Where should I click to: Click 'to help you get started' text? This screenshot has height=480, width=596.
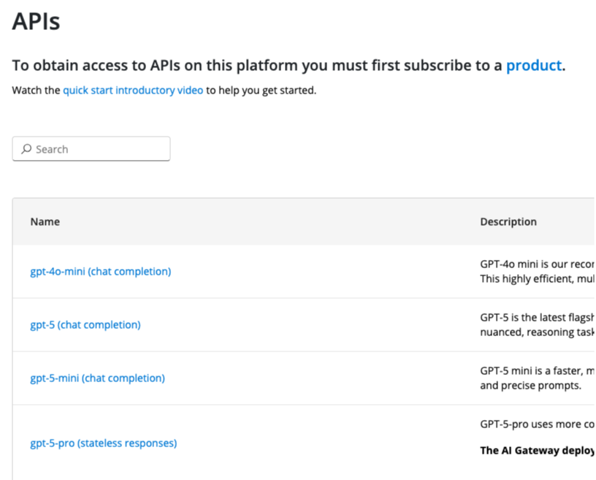tap(261, 91)
